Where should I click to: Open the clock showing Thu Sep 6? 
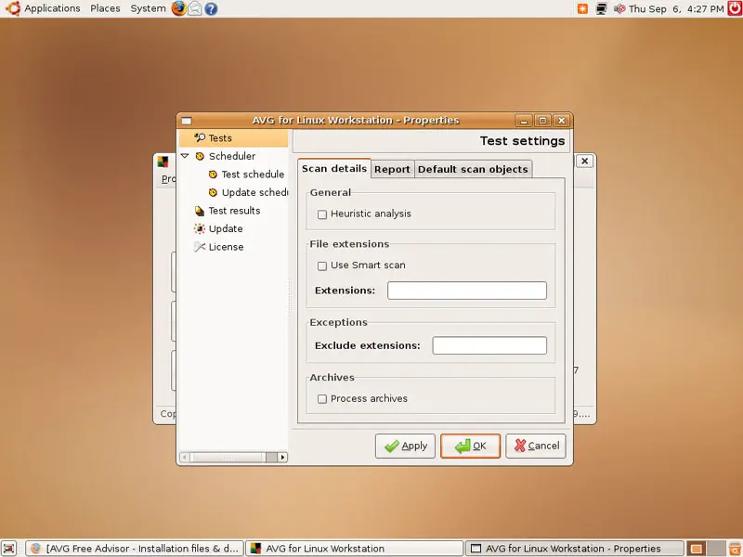coord(676,9)
